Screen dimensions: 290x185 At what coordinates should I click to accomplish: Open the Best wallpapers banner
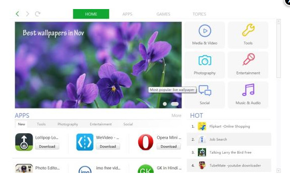click(x=98, y=65)
